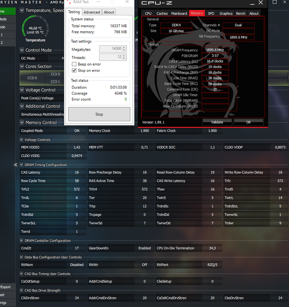This screenshot has height=307, width=289.
Task: Click ClkDrvStren value 24
Action: tap(77, 298)
